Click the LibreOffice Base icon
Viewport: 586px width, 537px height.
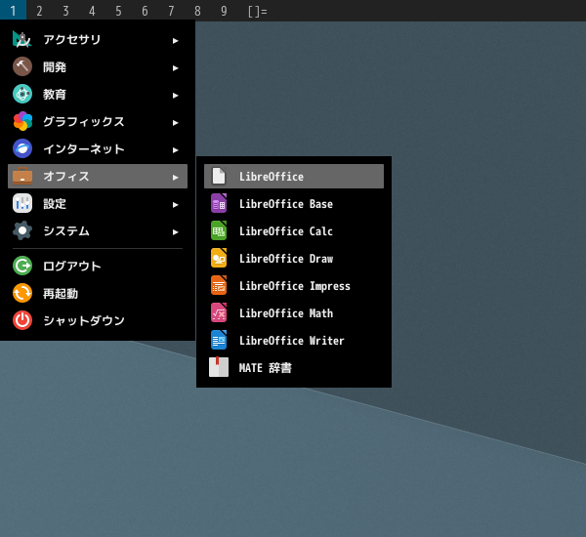(219, 204)
